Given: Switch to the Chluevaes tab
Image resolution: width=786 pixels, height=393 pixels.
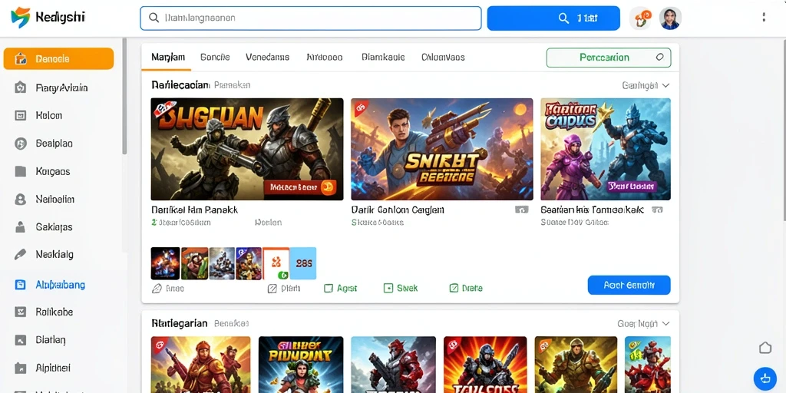Looking at the screenshot, I should click(x=443, y=57).
